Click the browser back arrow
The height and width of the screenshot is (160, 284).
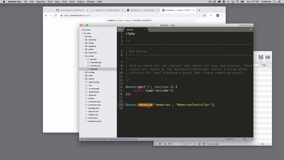(x=46, y=16)
